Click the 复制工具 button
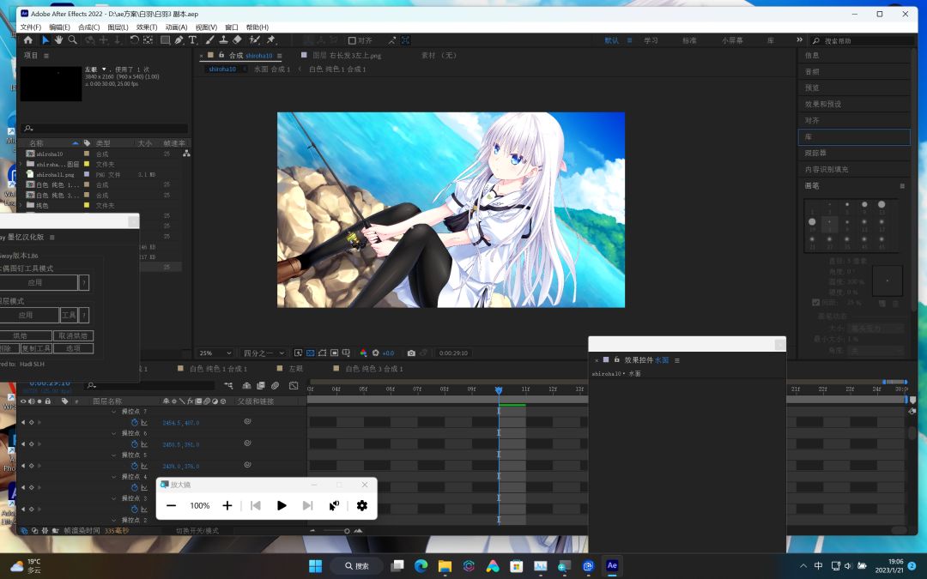Viewport: 927px width, 579px height. [x=36, y=348]
